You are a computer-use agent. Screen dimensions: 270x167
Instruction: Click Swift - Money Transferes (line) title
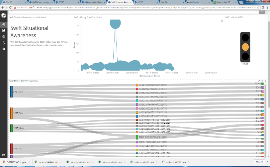88,17
